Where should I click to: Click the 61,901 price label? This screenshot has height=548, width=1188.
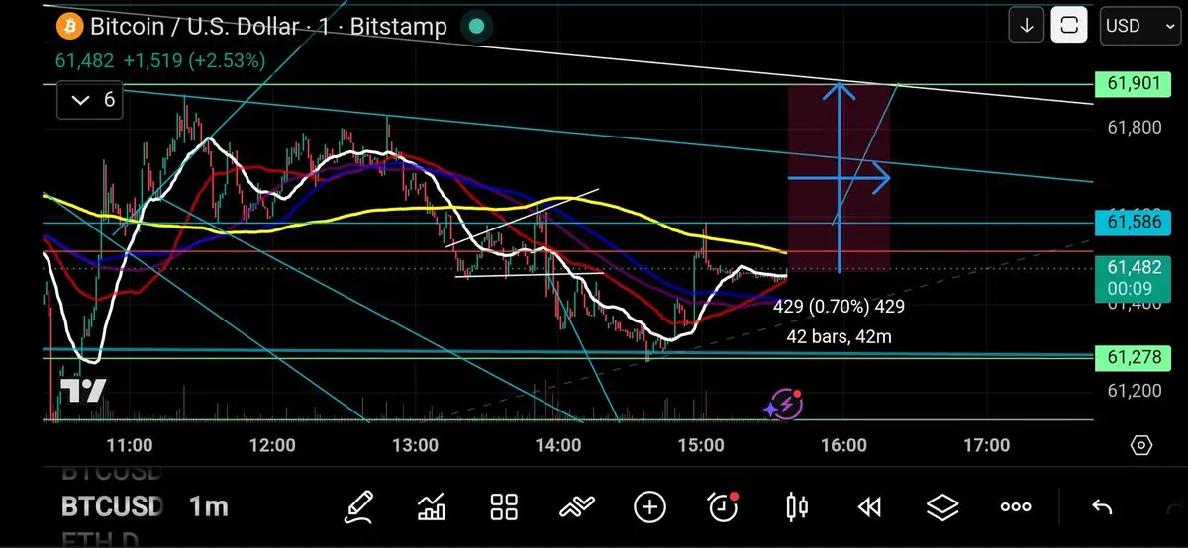[x=1135, y=86]
